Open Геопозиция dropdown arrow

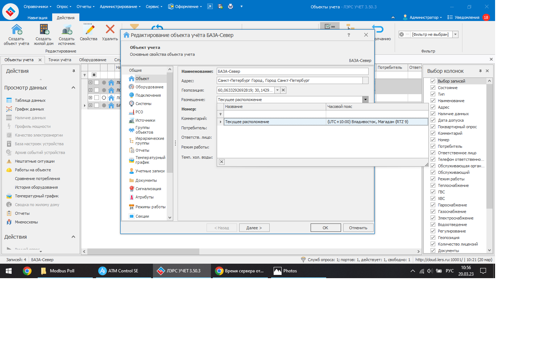click(278, 90)
